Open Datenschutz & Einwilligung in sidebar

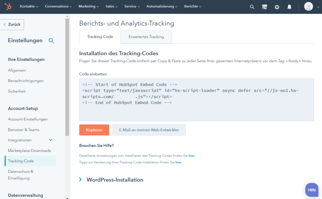[x=20, y=175]
